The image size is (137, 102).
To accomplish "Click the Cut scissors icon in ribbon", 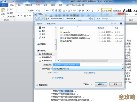I will (x=8, y=10).
